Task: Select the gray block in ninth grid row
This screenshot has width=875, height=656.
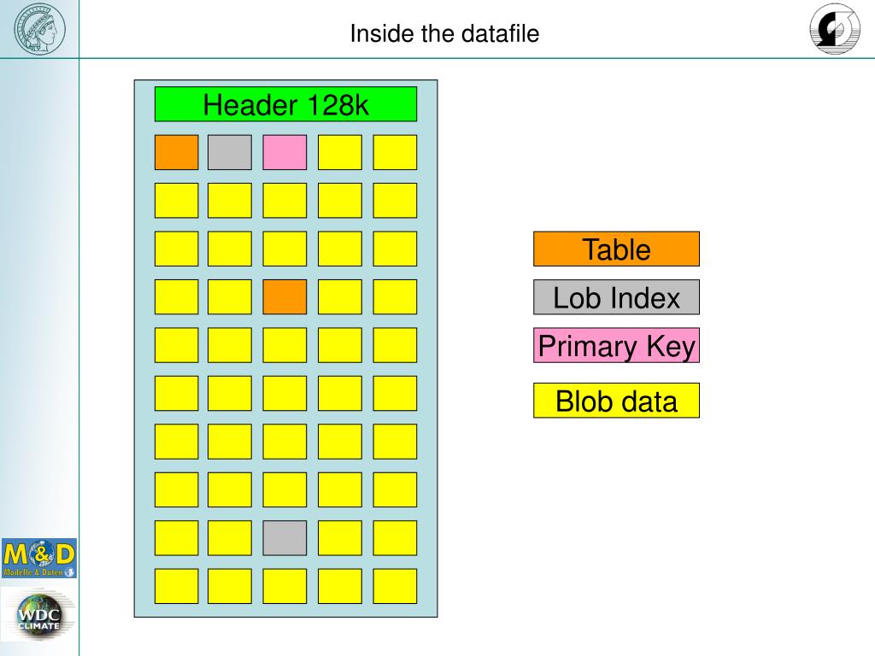Action: [x=285, y=538]
